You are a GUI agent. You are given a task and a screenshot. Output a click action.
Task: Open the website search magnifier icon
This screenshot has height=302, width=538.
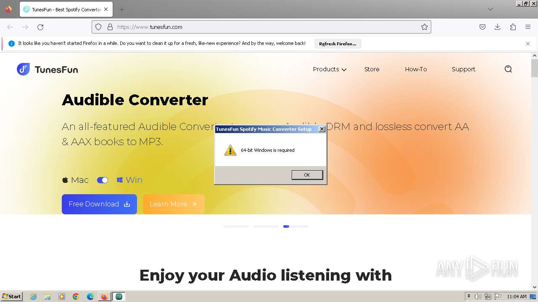coord(508,69)
